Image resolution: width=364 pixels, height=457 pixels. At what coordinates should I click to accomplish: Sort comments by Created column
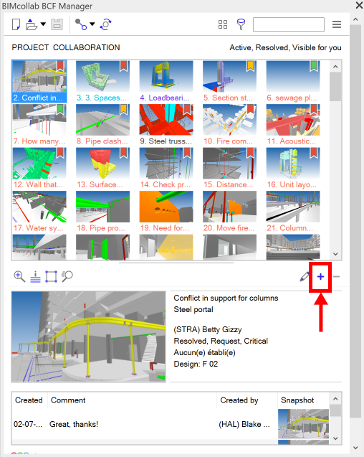pos(29,400)
